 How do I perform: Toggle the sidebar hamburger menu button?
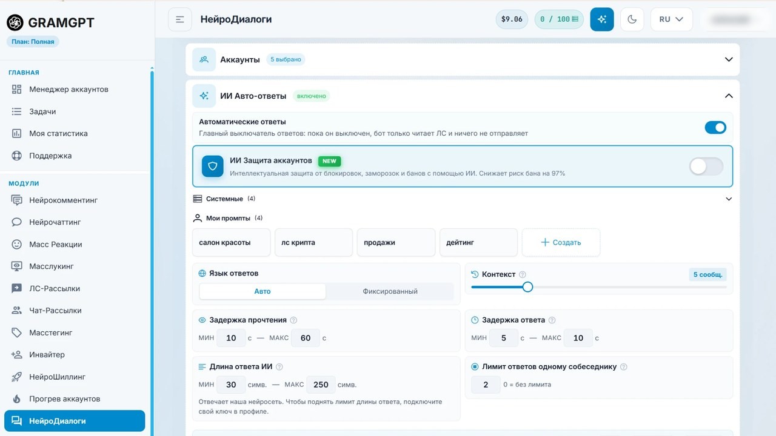(x=180, y=19)
